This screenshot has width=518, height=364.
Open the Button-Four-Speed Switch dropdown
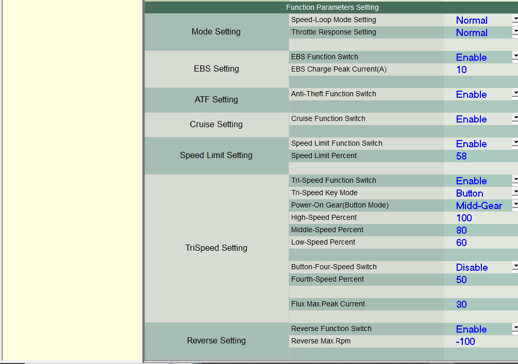[515, 267]
